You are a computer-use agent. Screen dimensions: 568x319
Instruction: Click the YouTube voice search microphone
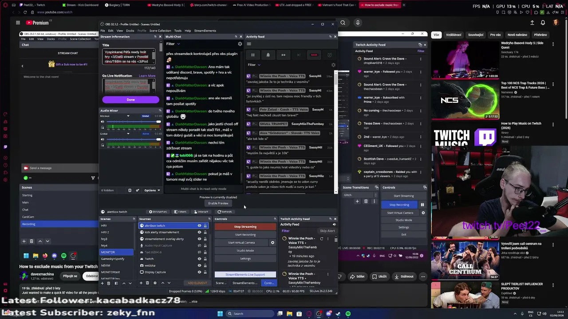pyautogui.click(x=358, y=23)
